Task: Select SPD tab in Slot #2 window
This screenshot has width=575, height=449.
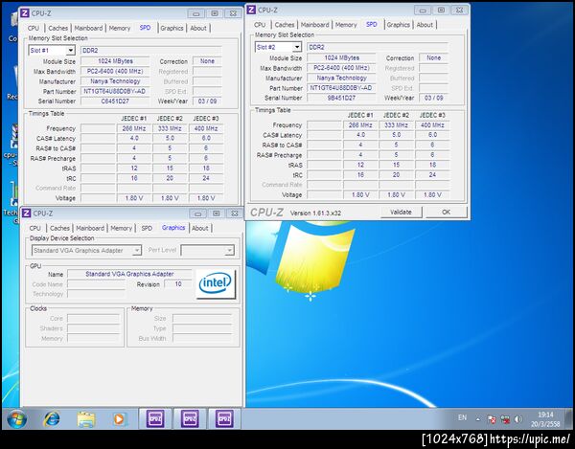Action: tap(372, 24)
